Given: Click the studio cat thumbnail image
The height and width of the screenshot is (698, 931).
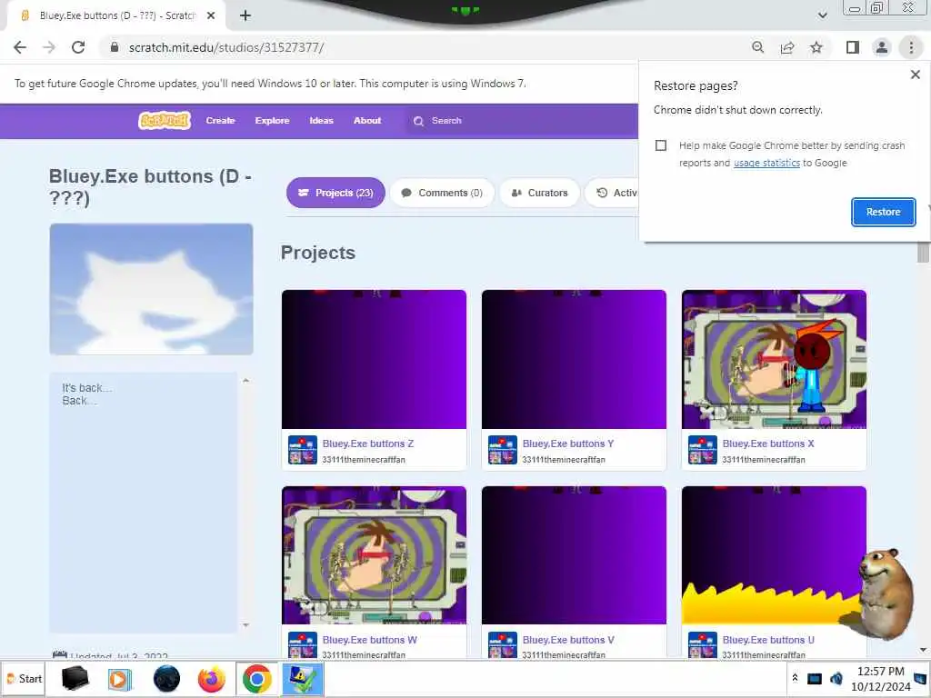Looking at the screenshot, I should click(152, 289).
